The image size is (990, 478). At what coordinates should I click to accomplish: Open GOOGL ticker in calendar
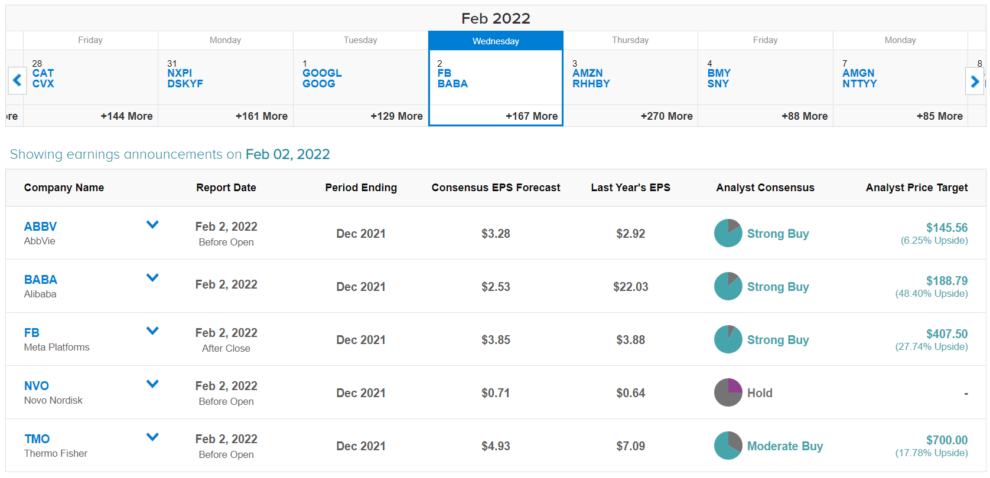(322, 73)
